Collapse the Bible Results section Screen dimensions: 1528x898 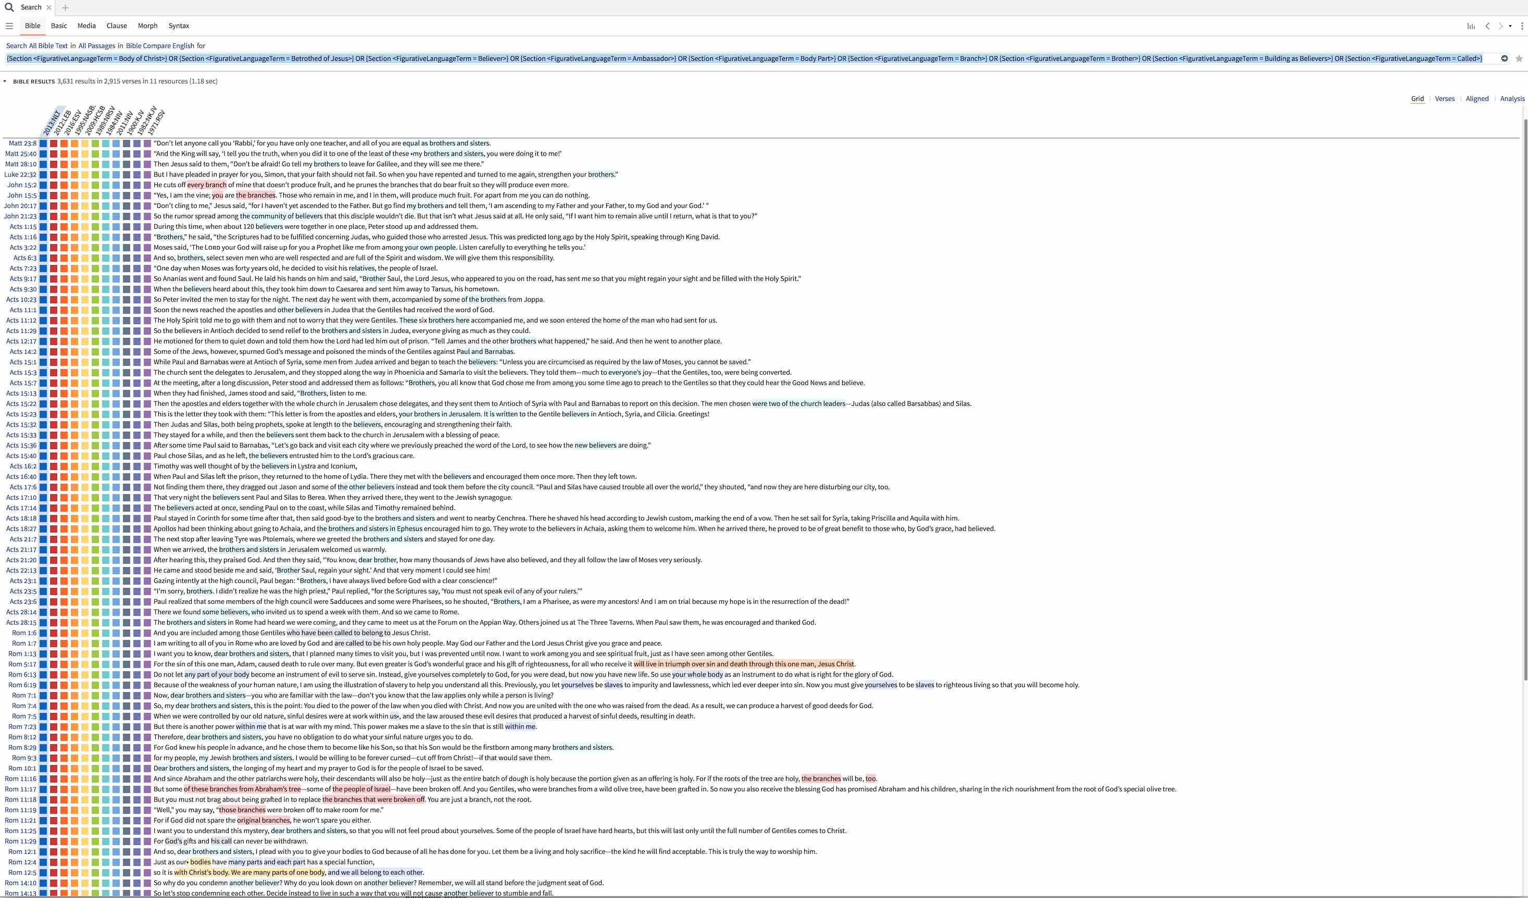(x=5, y=81)
